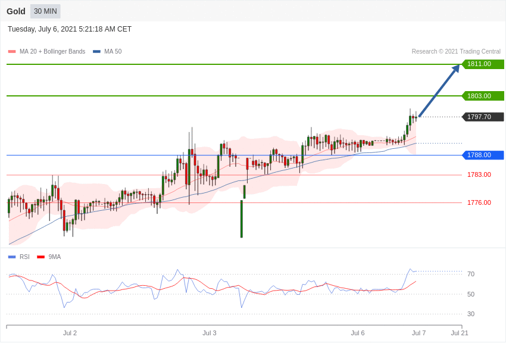Click the MA 20 + Bollinger Bands legend label
Image resolution: width=506 pixels, height=343 pixels.
pyautogui.click(x=52, y=51)
